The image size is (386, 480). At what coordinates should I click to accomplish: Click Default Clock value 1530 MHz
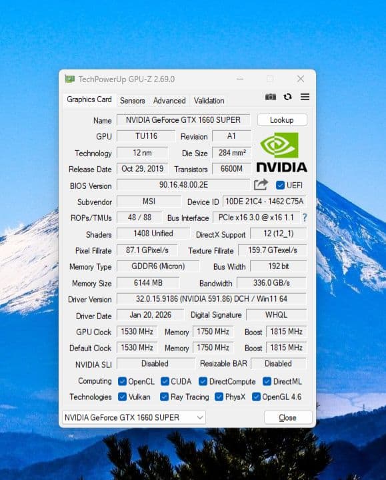(137, 348)
